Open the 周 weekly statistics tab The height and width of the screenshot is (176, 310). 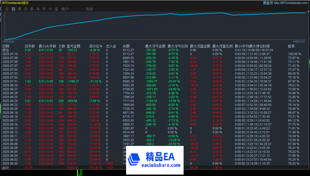tap(20, 9)
